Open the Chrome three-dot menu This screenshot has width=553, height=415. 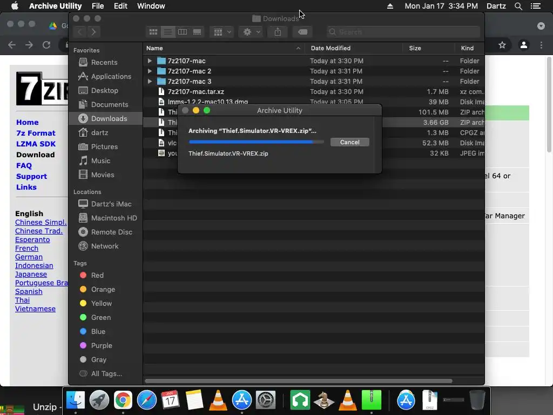541,45
